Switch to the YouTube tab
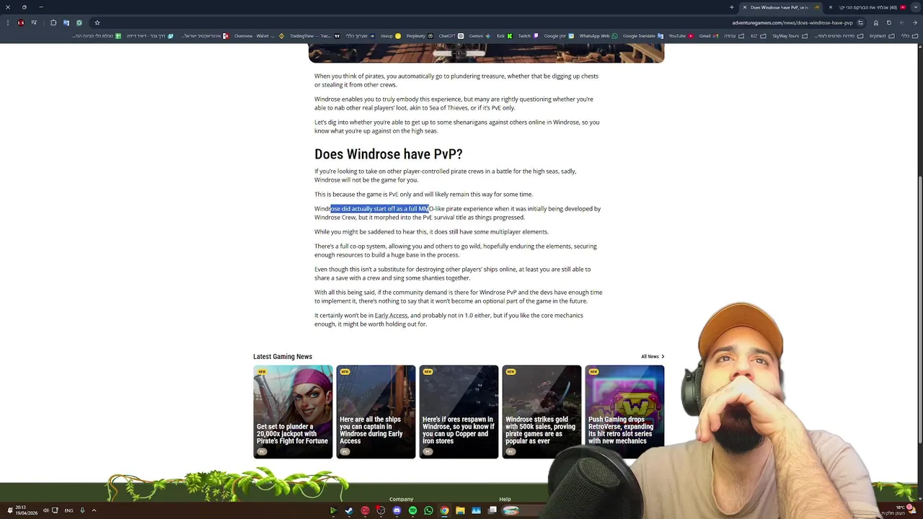 pyautogui.click(x=868, y=7)
